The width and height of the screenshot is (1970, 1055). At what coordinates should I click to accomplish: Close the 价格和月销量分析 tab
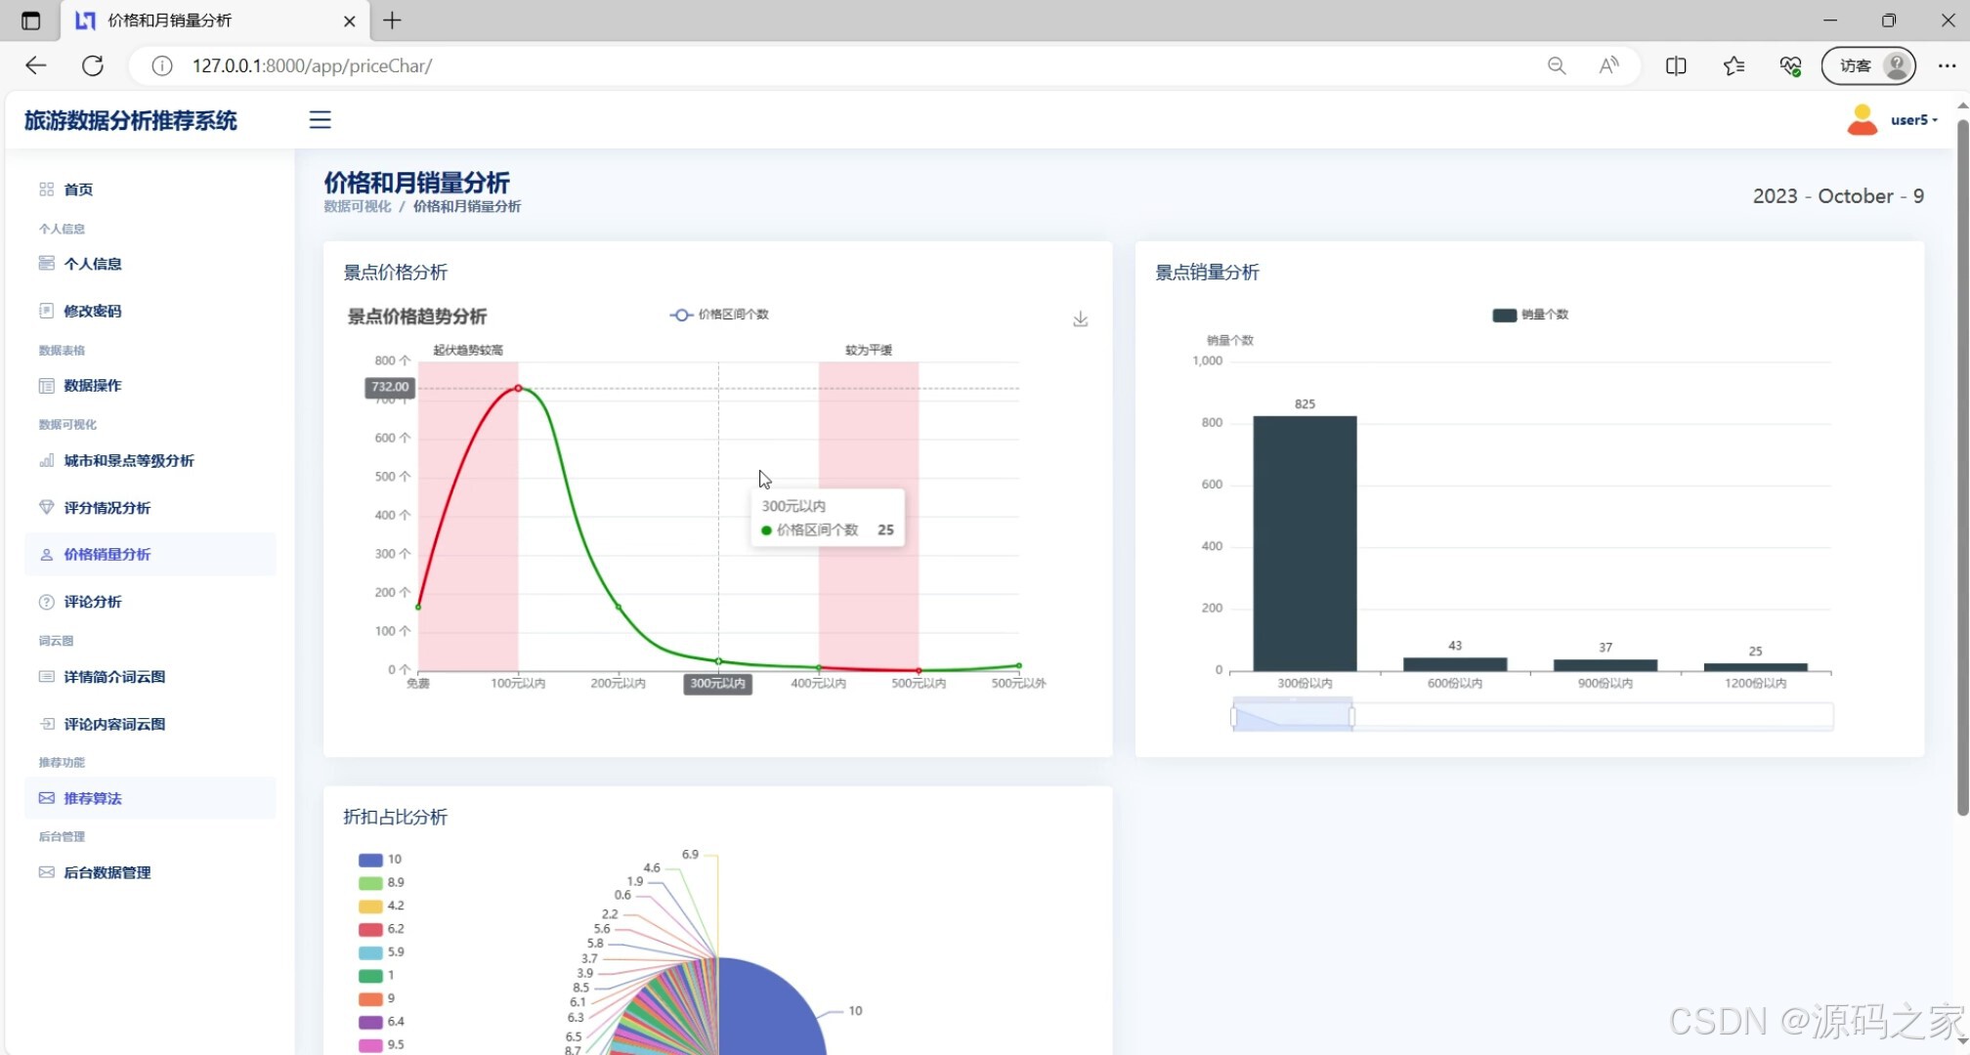349,21
